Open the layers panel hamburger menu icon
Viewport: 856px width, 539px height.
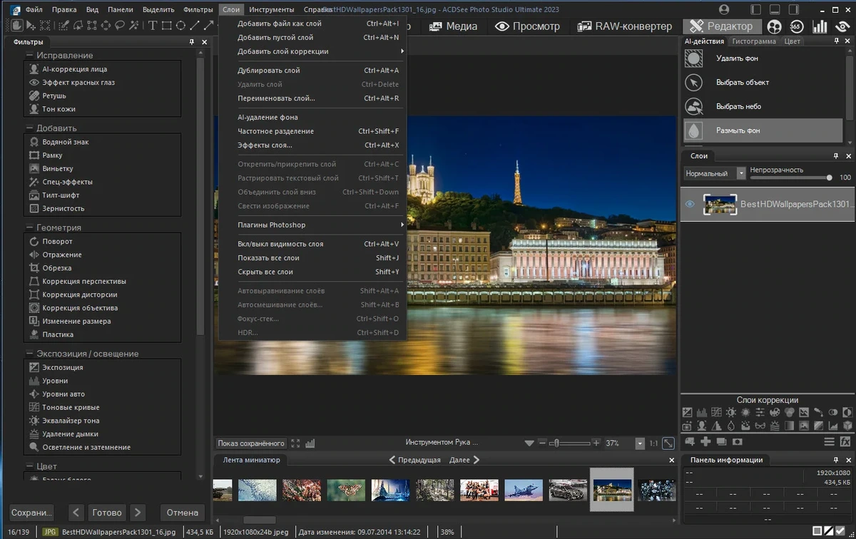829,442
